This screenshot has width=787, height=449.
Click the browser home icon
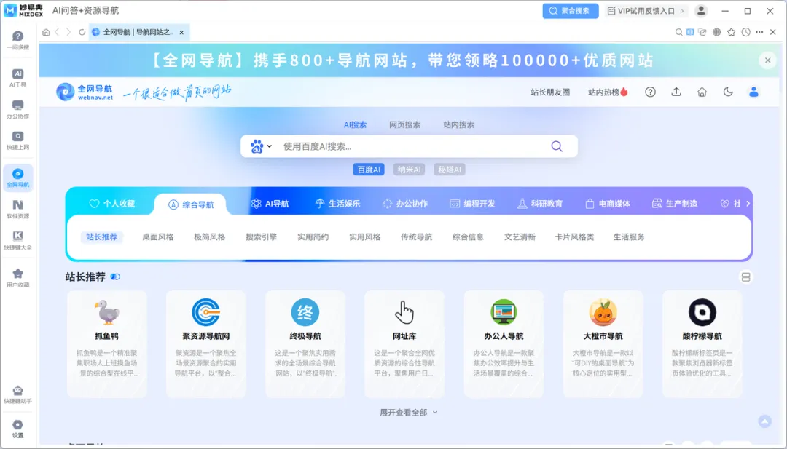(x=46, y=32)
